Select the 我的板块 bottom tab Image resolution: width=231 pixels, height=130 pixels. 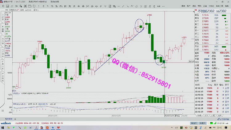click(9, 119)
